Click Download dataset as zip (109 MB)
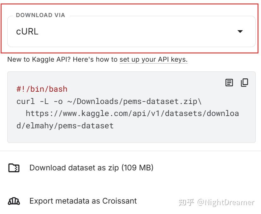Viewport: 261px width, 214px height. point(91,168)
